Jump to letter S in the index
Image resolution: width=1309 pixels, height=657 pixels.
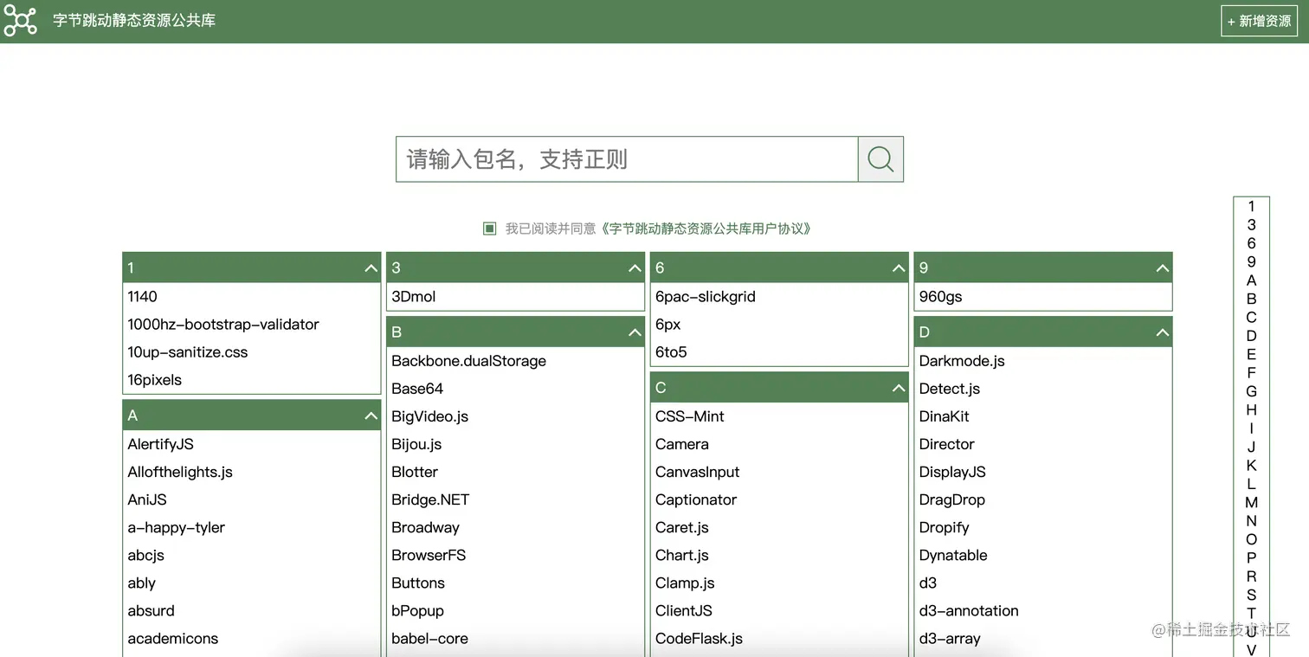pos(1251,595)
